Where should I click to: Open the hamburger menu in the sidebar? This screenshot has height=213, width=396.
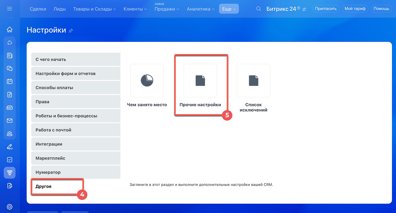click(10, 9)
